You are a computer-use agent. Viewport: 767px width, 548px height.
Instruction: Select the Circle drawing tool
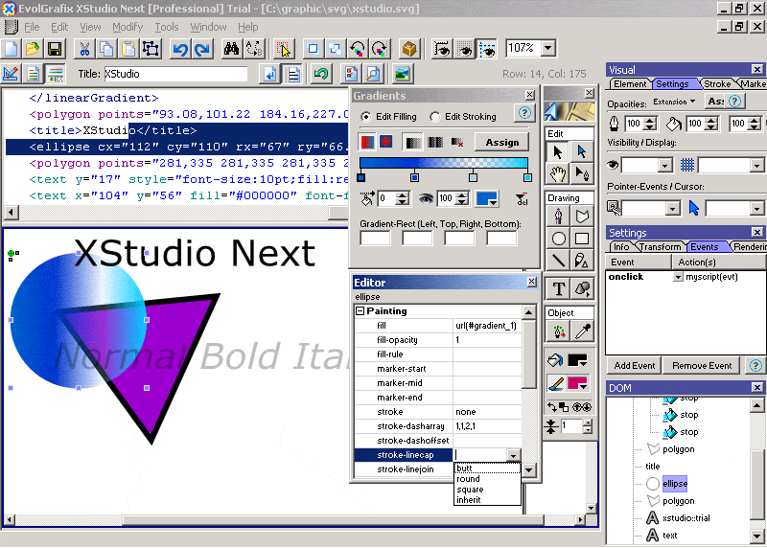tap(558, 238)
